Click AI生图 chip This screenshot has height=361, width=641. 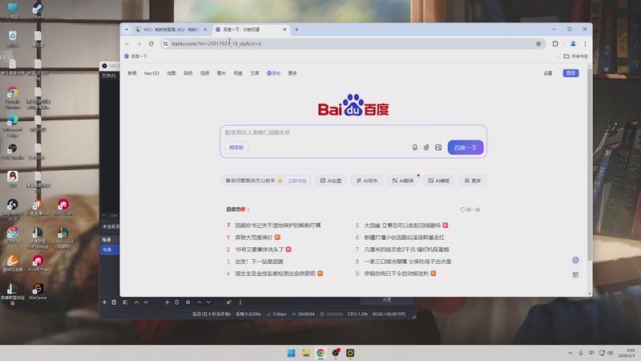coord(331,180)
